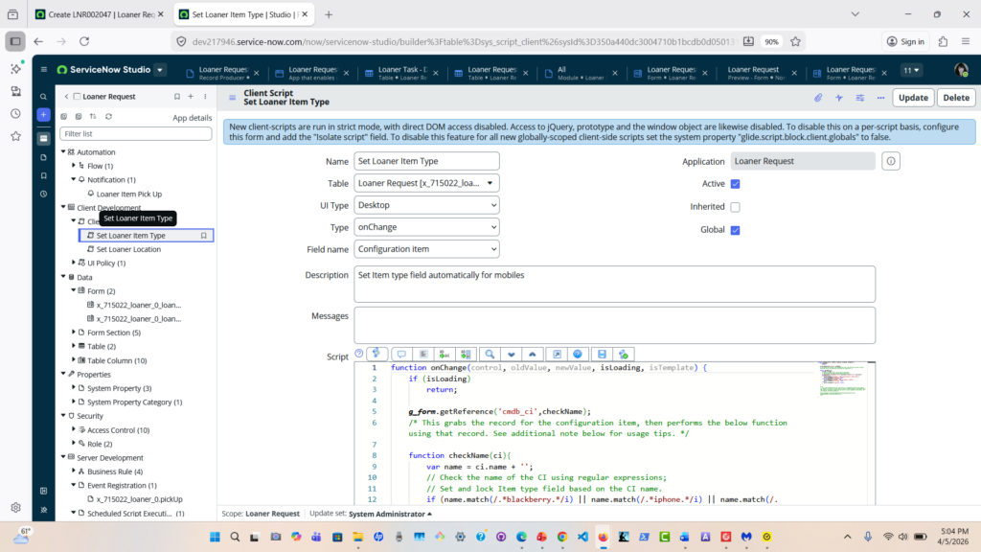
Task: Open the Field name dropdown
Action: pyautogui.click(x=426, y=249)
